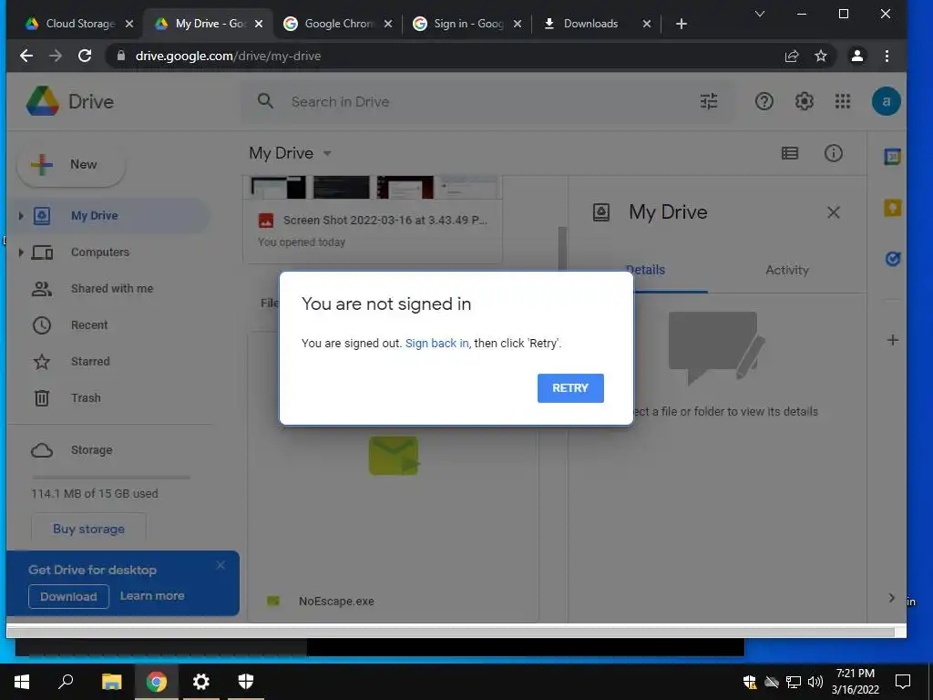Click the drive.google.com address bar
Image resolution: width=933 pixels, height=700 pixels.
(x=440, y=56)
